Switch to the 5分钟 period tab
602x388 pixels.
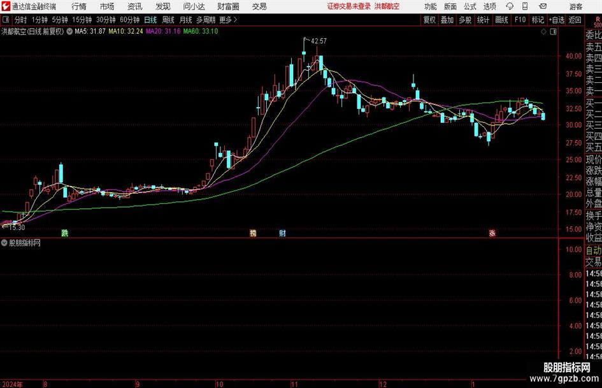59,20
